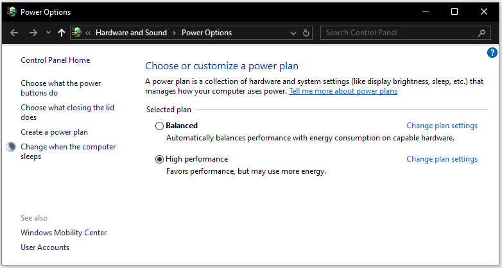The image size is (502, 268).
Task: Click the Power Options title bar icon
Action: click(x=12, y=12)
